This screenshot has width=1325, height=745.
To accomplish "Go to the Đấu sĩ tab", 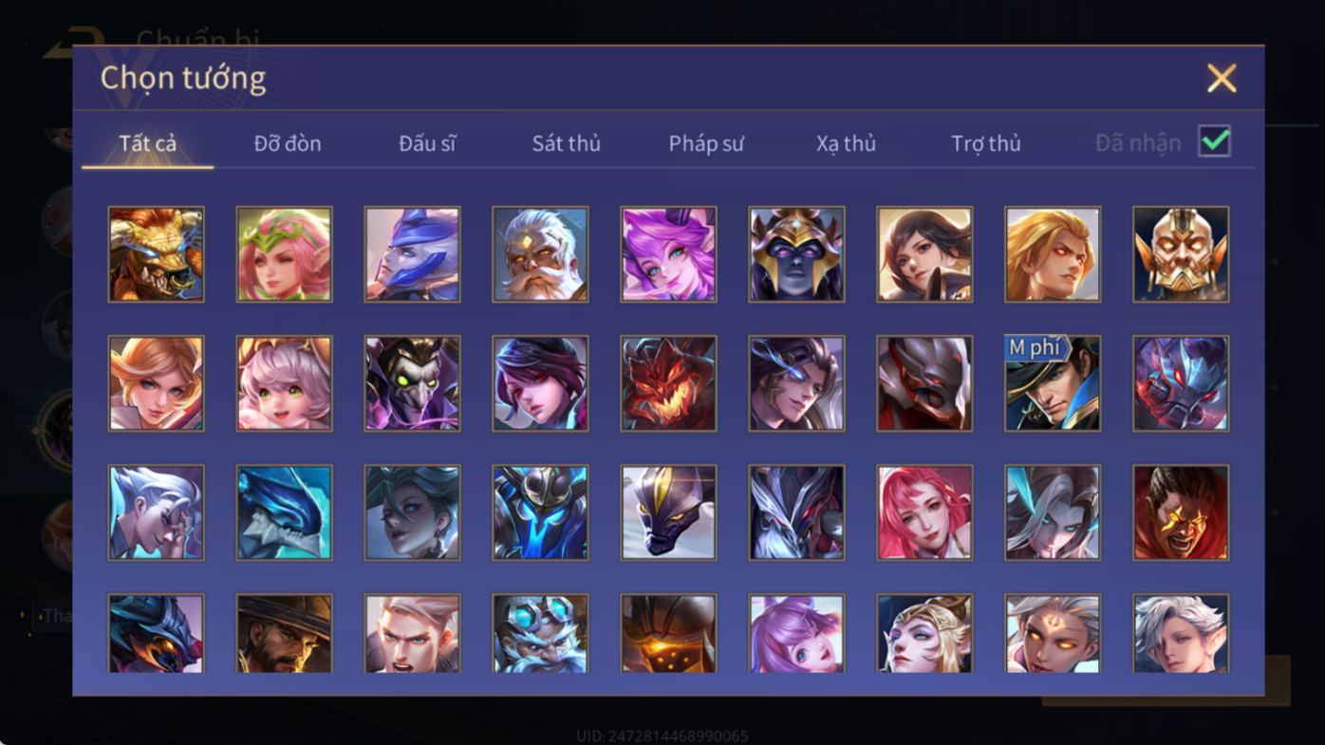I will pos(427,143).
